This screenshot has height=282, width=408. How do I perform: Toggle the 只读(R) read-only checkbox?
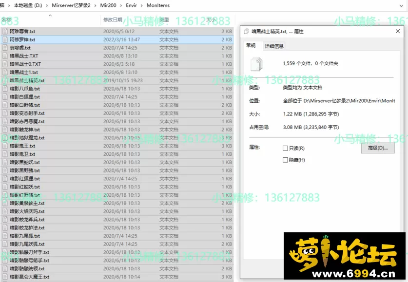click(x=285, y=148)
